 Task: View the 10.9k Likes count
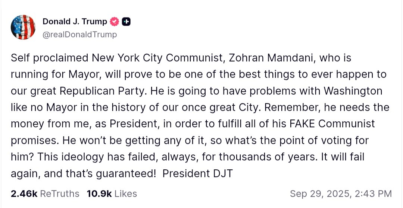pos(99,194)
